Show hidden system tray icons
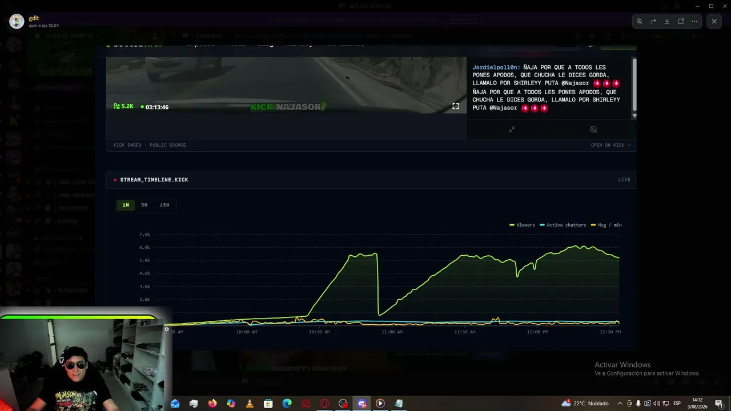Viewport: 731px width, 411px height. click(x=620, y=404)
